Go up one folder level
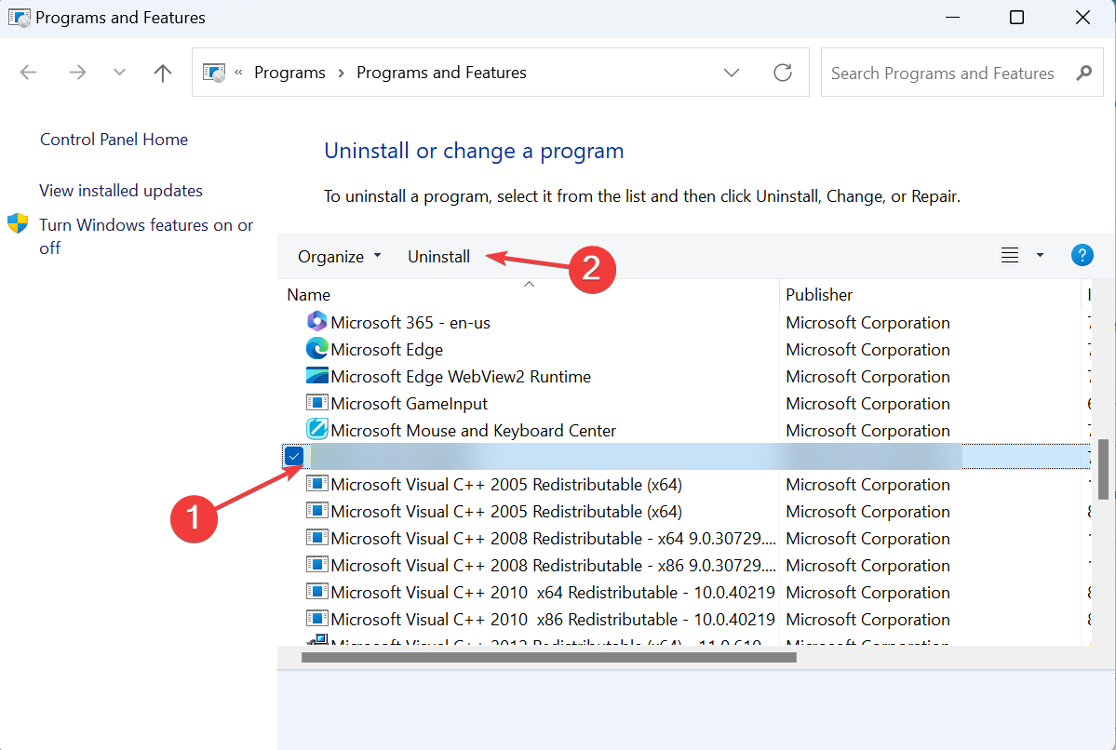The height and width of the screenshot is (750, 1116). coord(163,73)
